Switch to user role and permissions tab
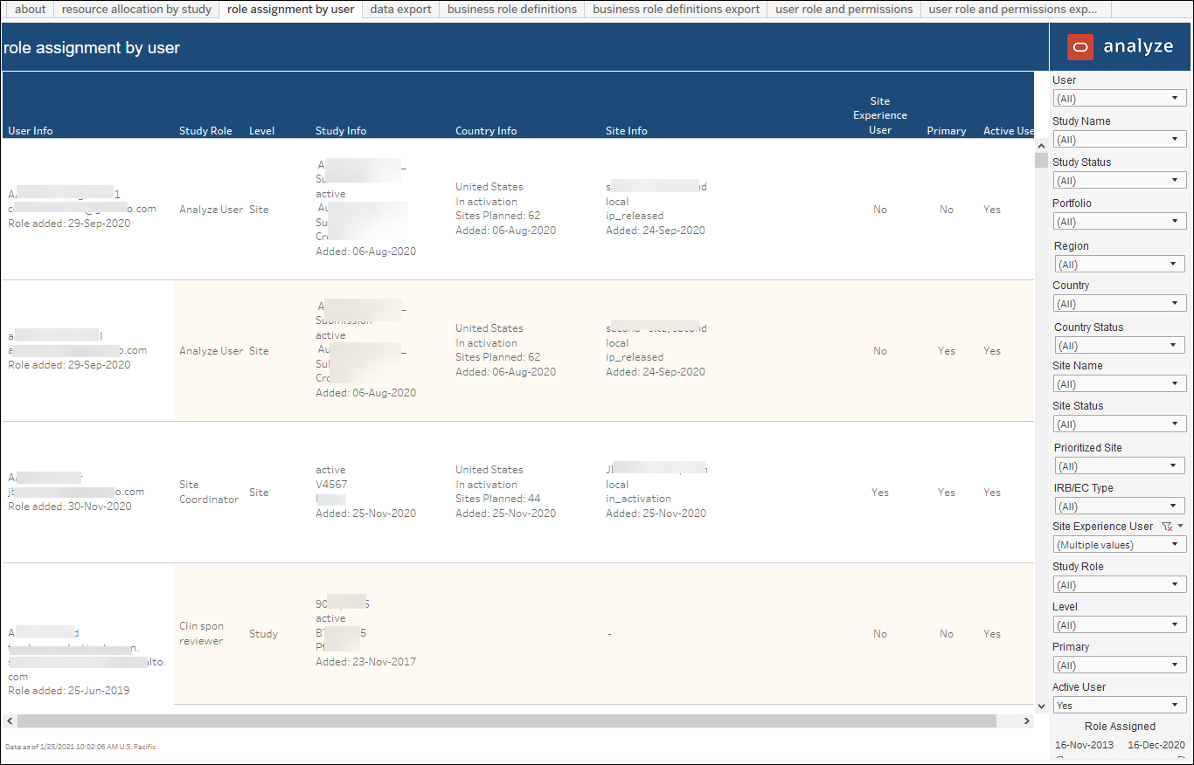The width and height of the screenshot is (1194, 765). (843, 10)
